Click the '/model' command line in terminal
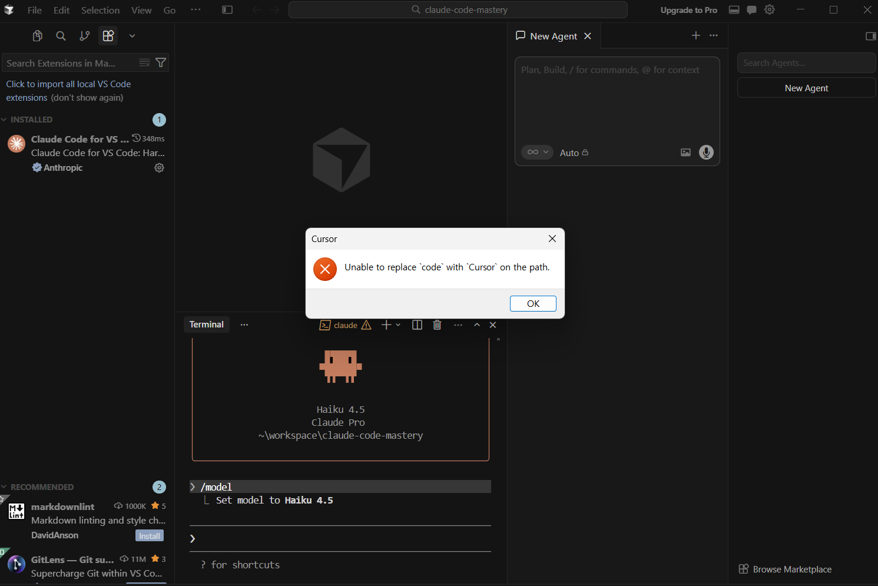 click(x=340, y=487)
